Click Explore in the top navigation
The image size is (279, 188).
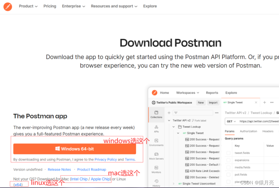point(150,6)
